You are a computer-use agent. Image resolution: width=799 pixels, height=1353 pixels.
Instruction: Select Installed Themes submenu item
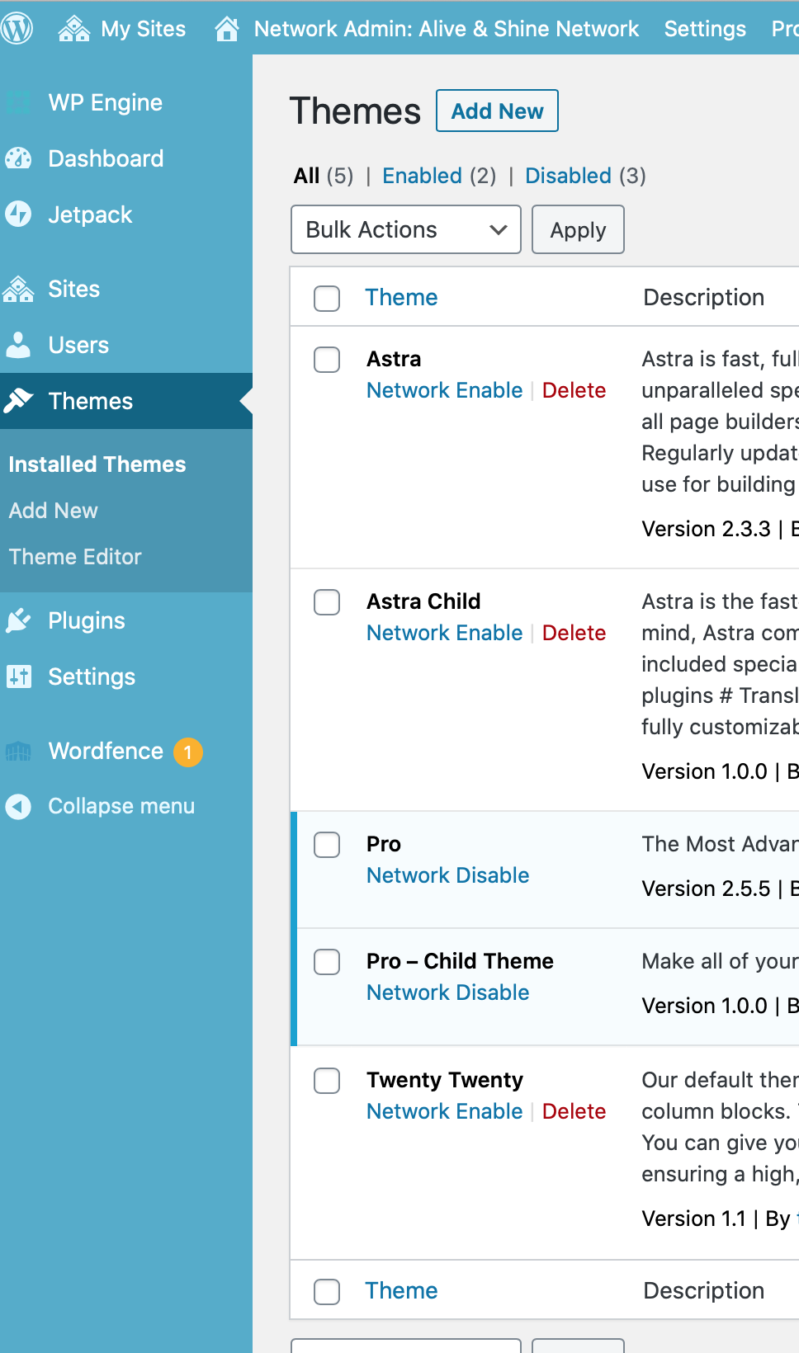(x=97, y=464)
